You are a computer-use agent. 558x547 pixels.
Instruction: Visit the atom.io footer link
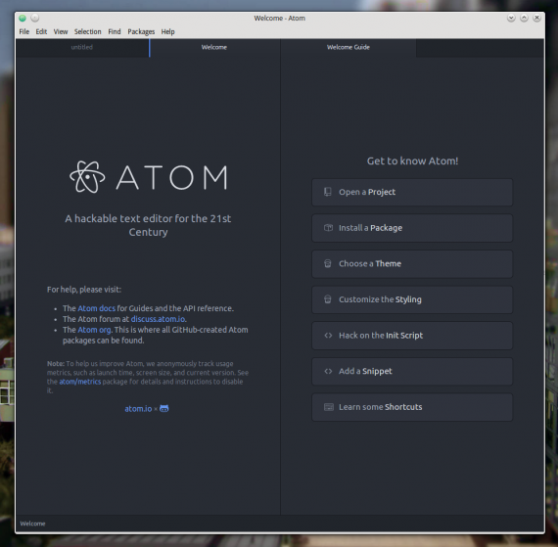pos(138,409)
